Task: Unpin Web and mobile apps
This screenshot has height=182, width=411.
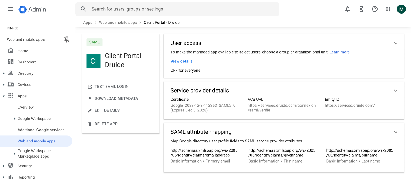Action: [66, 40]
